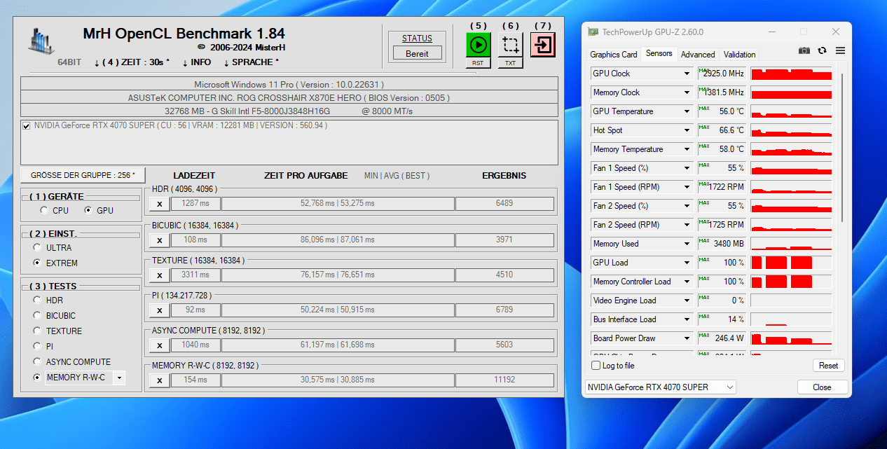This screenshot has width=887, height=449.
Task: Click the MEMORY R-W-C result value 11192
Action: (x=504, y=380)
